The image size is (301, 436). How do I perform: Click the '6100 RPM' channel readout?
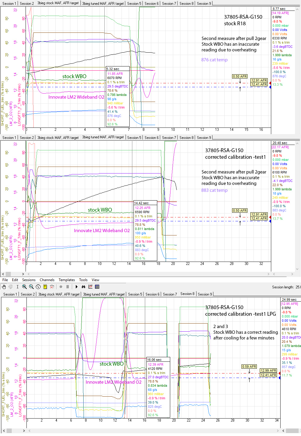tap(279, 173)
